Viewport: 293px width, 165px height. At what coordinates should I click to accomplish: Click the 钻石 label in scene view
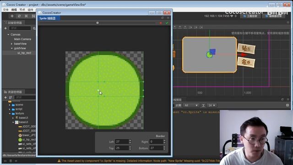(x=246, y=49)
